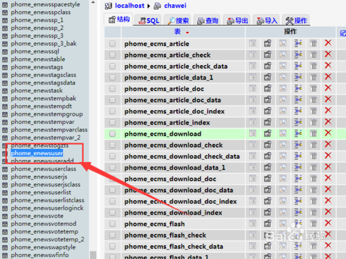The image size is (346, 259).
Task: Go to the 查询 tab
Action: (x=208, y=20)
